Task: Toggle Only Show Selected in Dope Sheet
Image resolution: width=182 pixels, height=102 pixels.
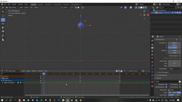Action: 117,71
